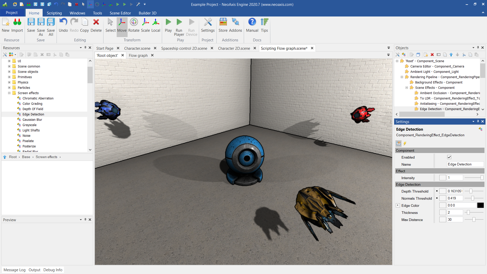Open project Settings wrench icon

[208, 25]
